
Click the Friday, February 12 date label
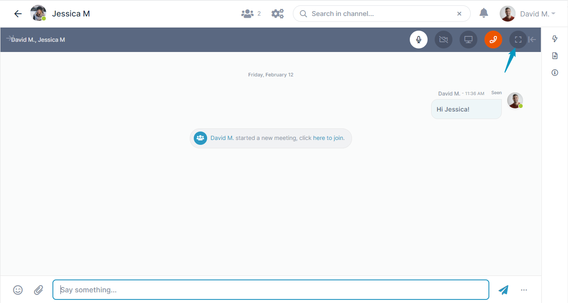pyautogui.click(x=271, y=75)
